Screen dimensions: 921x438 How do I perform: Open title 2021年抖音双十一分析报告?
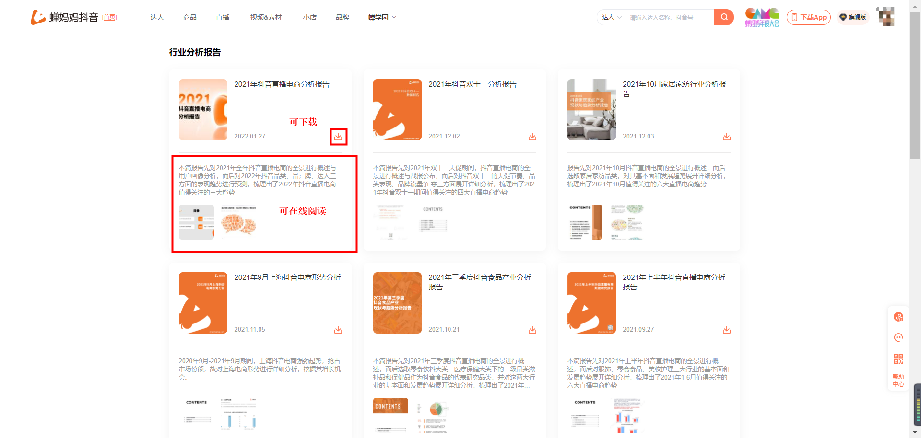(x=472, y=84)
